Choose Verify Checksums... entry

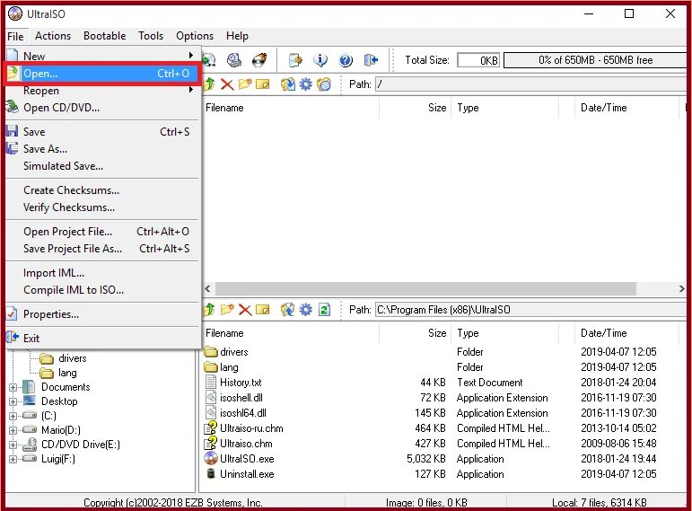[103, 207]
